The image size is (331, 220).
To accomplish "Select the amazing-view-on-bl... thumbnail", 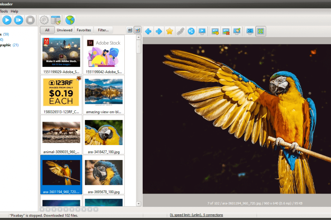I will pos(103,95).
